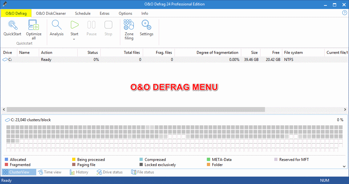Open help with the question mark icon

pos(345,13)
